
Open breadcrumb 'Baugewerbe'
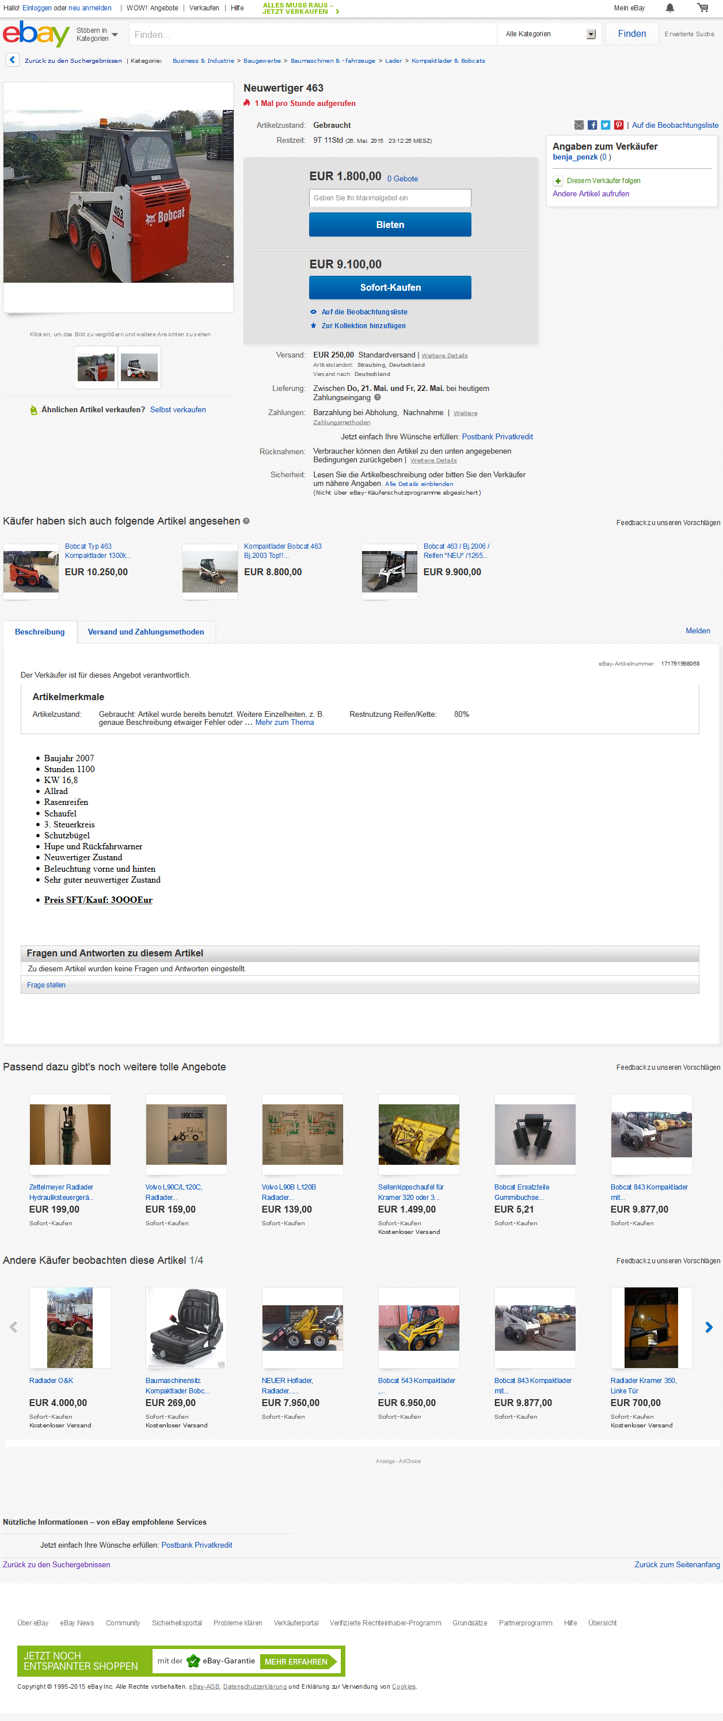pos(262,61)
